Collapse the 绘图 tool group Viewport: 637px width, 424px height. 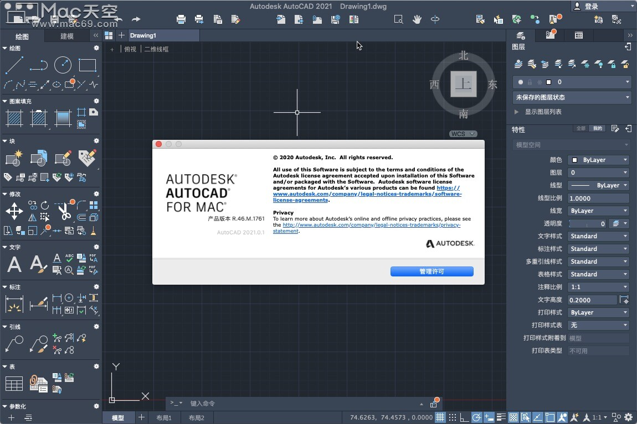pos(4,48)
